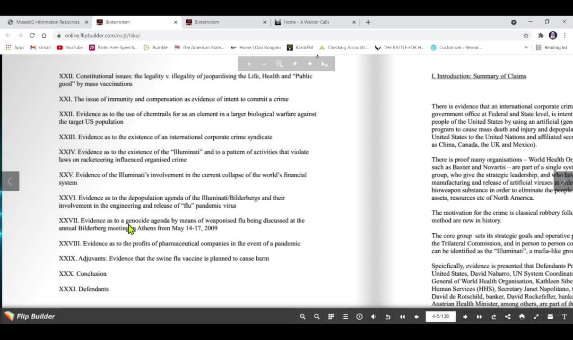This screenshot has height=340, width=573.
Task: Open the Chrome three-dot menu
Action: click(x=564, y=35)
